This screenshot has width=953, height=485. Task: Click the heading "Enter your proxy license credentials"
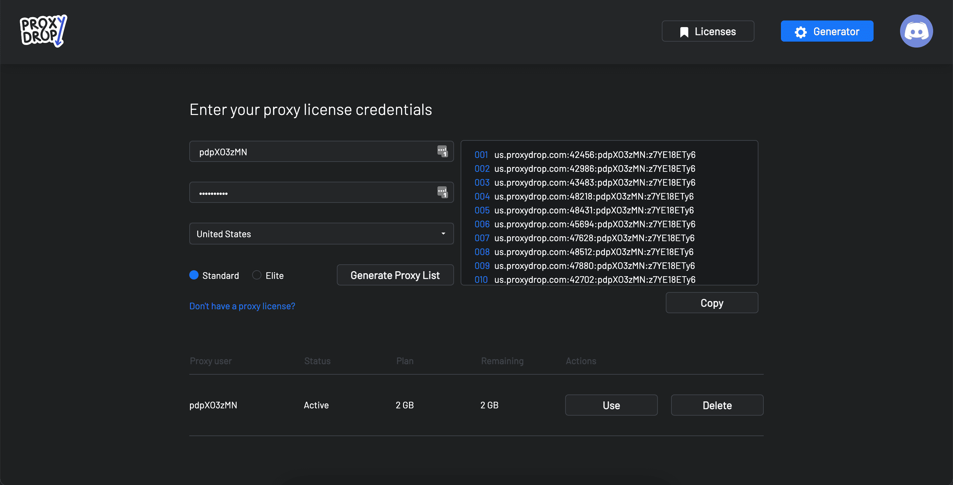[x=311, y=110]
